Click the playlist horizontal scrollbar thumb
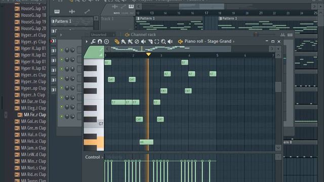This screenshot has height=182, width=324. tap(201, 7)
